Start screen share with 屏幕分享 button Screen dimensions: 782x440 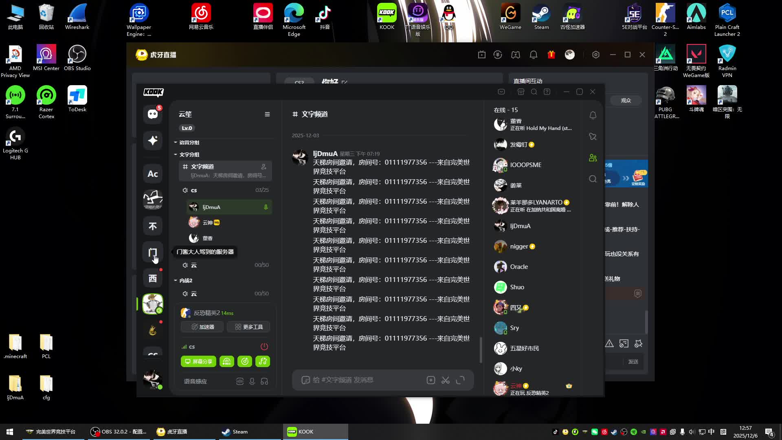coord(198,361)
